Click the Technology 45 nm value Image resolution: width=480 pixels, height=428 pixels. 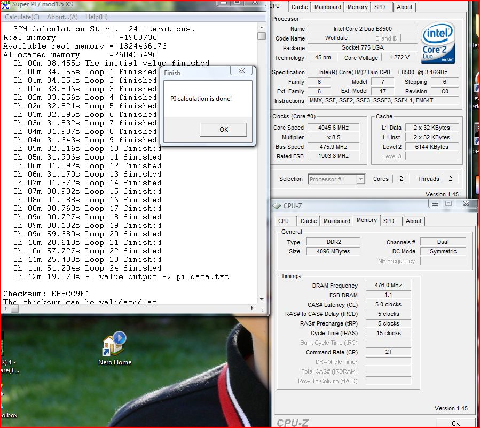(322, 57)
